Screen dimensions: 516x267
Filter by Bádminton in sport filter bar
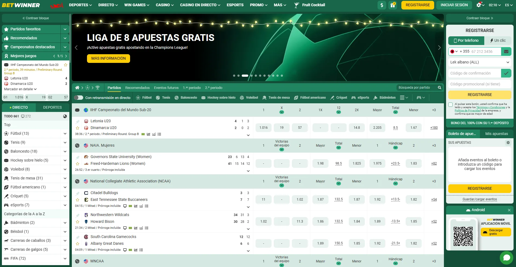[x=384, y=98]
